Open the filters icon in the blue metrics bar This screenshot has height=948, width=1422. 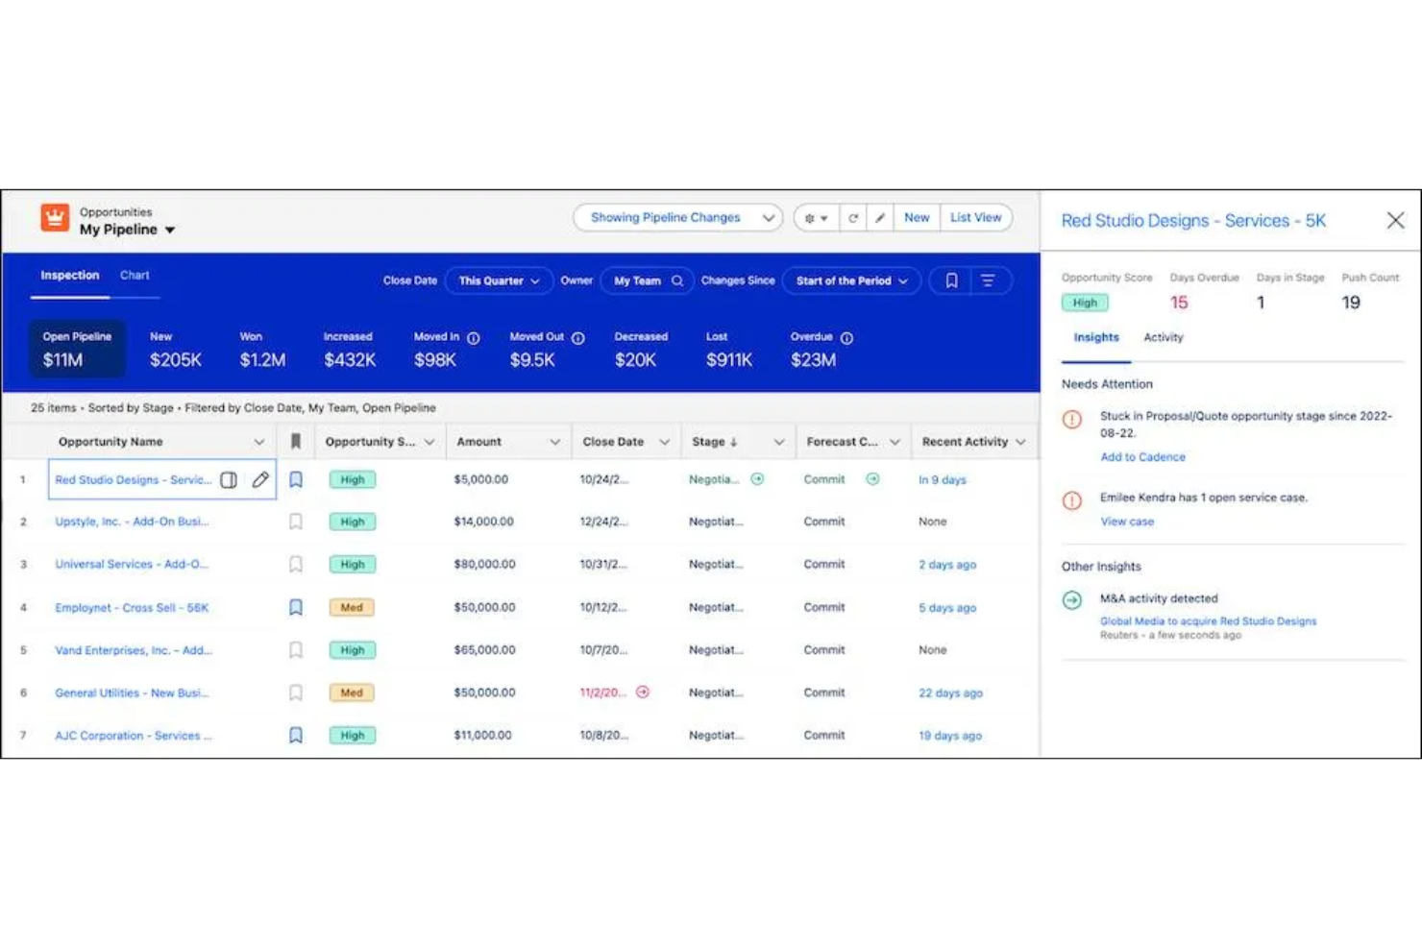pos(988,280)
